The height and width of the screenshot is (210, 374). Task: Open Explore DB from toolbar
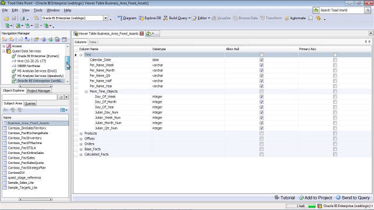(x=150, y=18)
